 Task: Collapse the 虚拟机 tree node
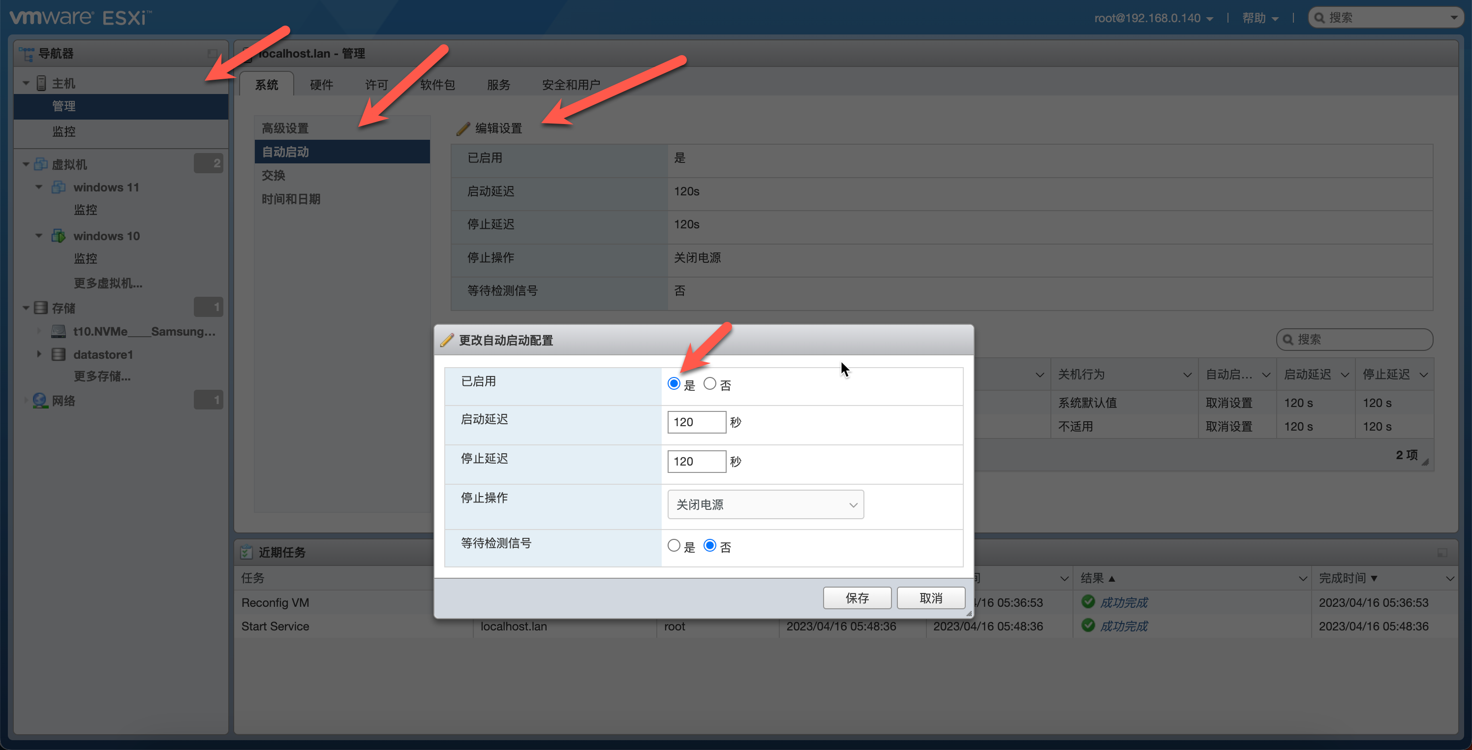[x=26, y=165]
